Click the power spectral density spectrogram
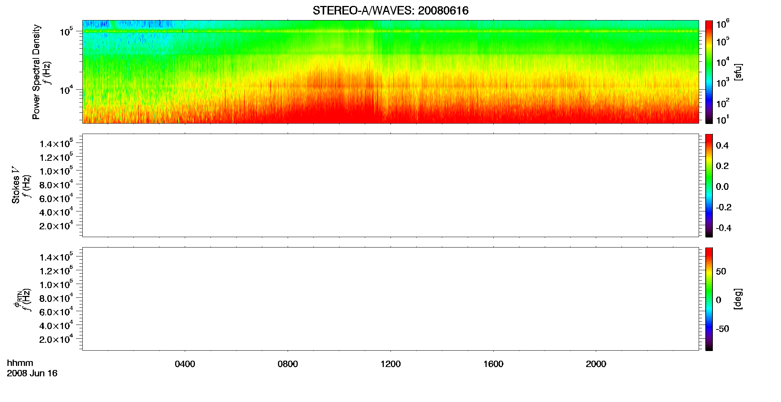This screenshot has height=402, width=781. [390, 72]
